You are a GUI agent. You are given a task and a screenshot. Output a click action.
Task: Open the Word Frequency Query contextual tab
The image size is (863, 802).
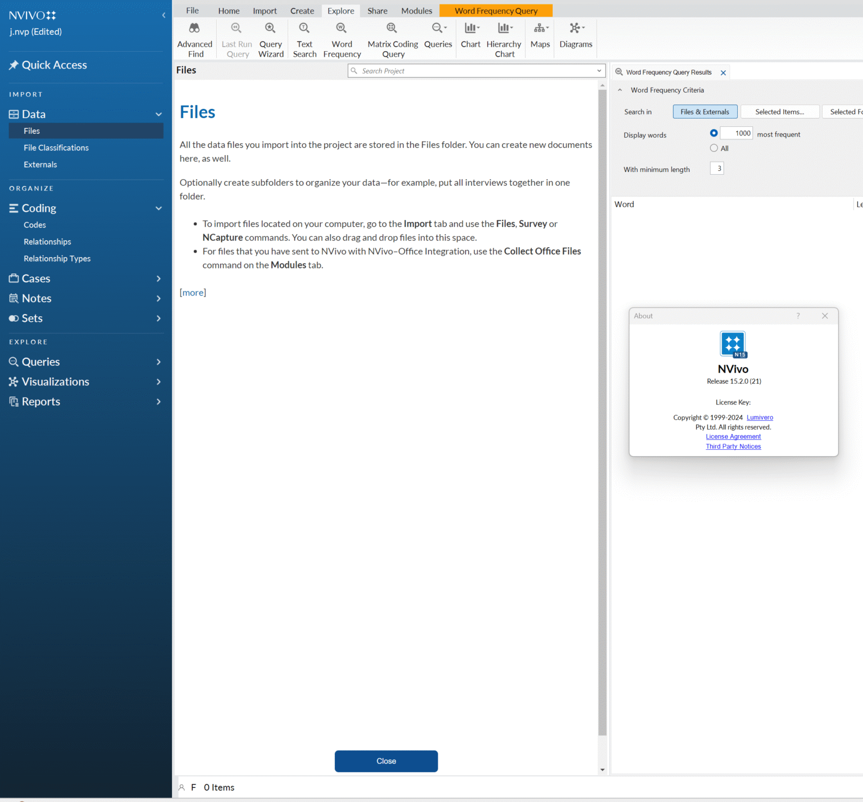click(x=496, y=11)
